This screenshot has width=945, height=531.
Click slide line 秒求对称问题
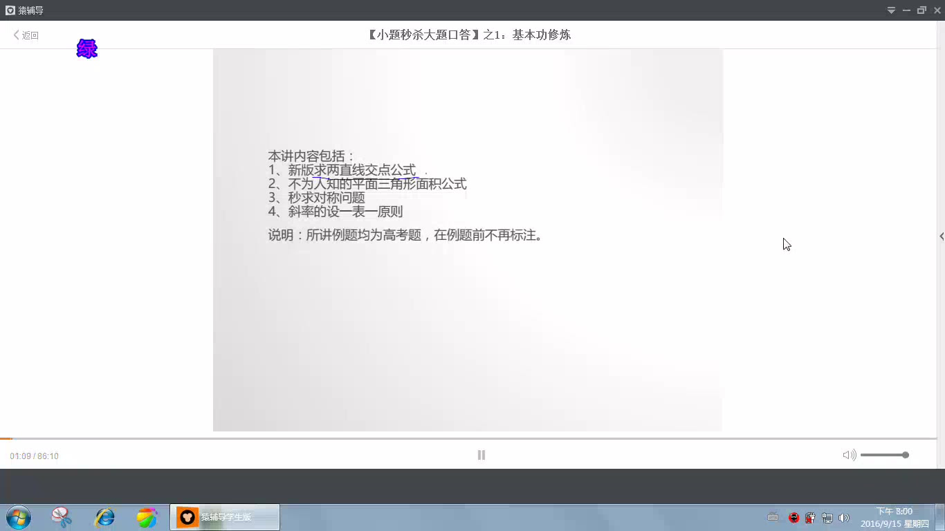click(316, 198)
